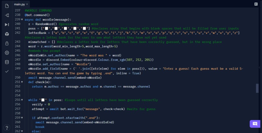Click the break keyword on line 261
This screenshot has height=133, width=262.
click(x=40, y=127)
